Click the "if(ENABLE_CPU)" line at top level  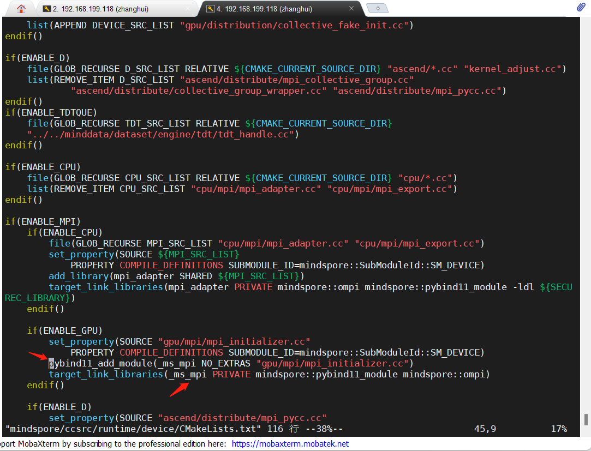43,167
